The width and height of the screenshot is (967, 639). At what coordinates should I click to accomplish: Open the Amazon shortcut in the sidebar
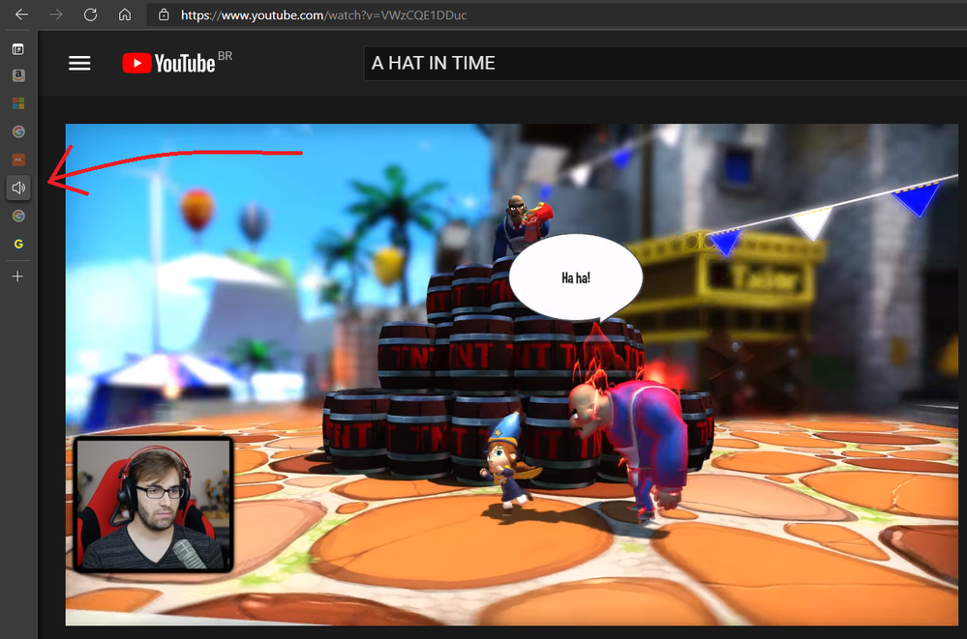tap(17, 74)
